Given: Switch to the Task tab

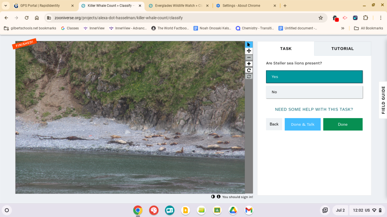Looking at the screenshot, I should coord(286,49).
